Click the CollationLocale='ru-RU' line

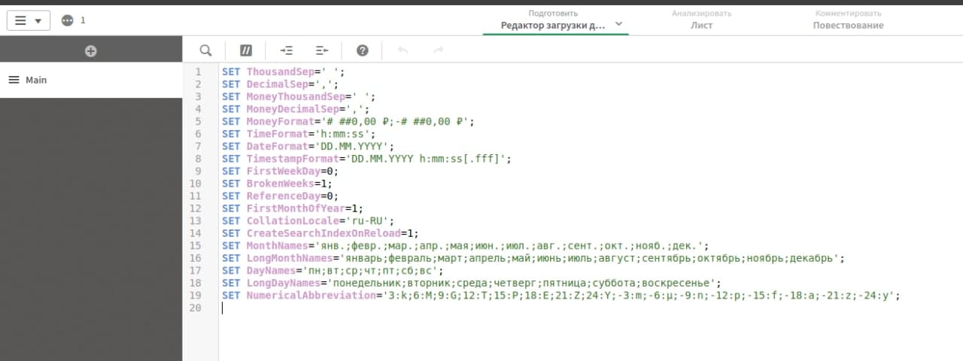tap(308, 221)
